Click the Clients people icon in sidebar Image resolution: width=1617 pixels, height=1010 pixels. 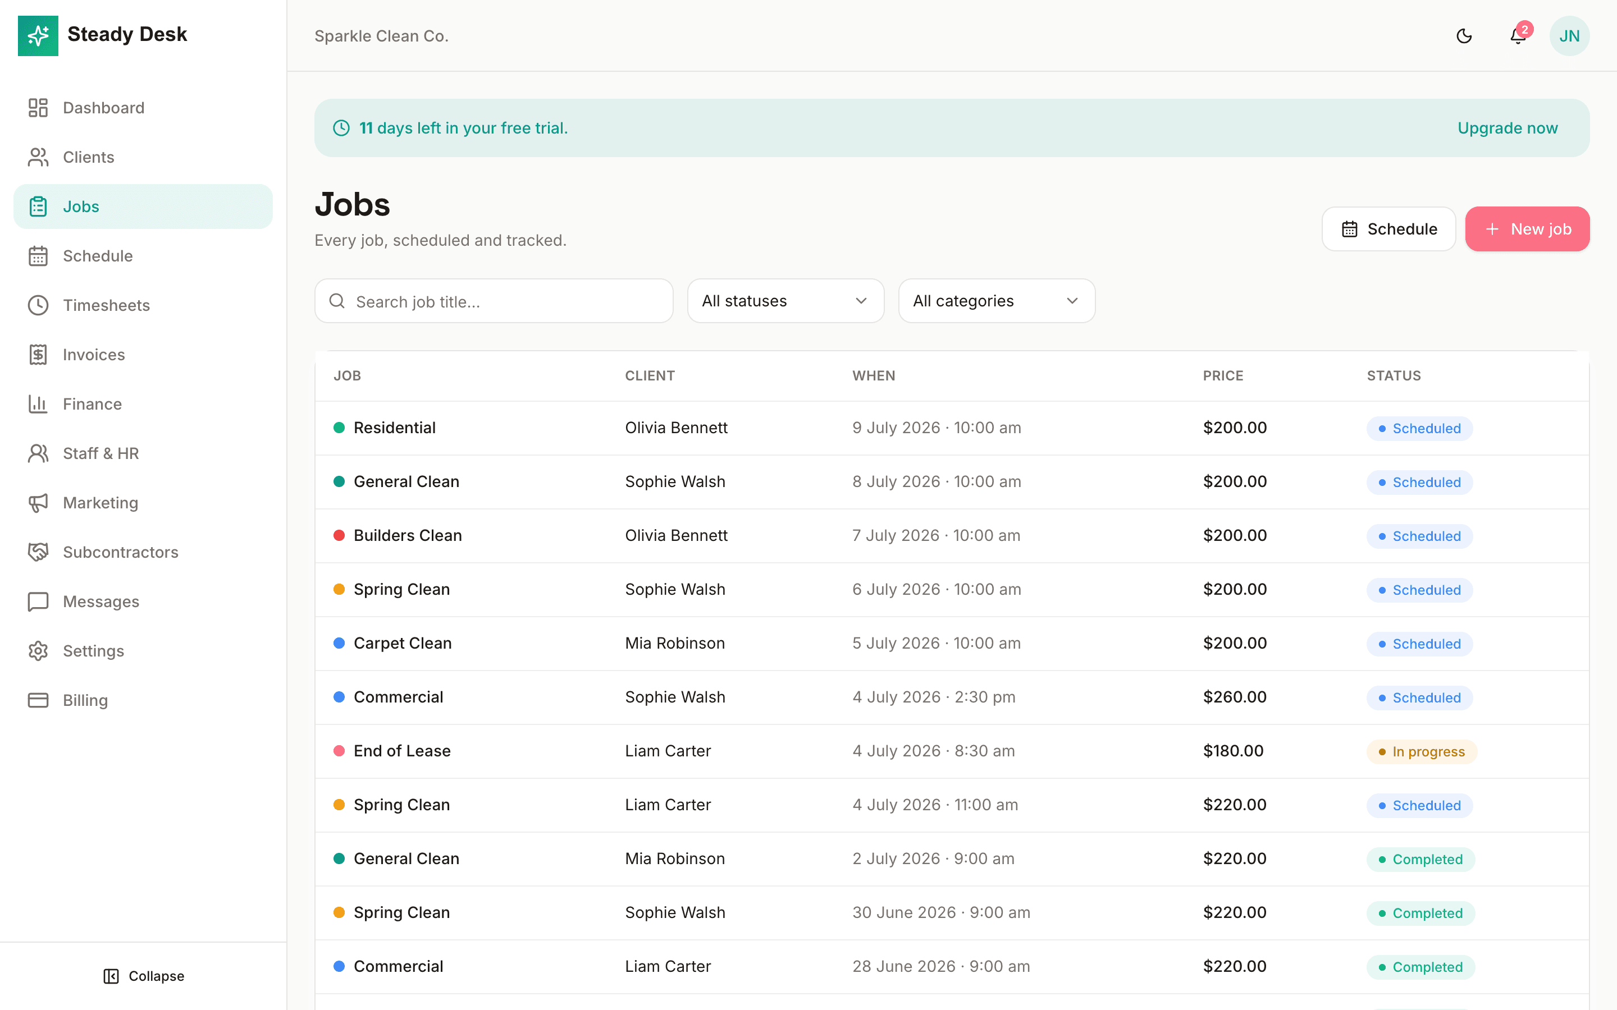[x=38, y=157]
